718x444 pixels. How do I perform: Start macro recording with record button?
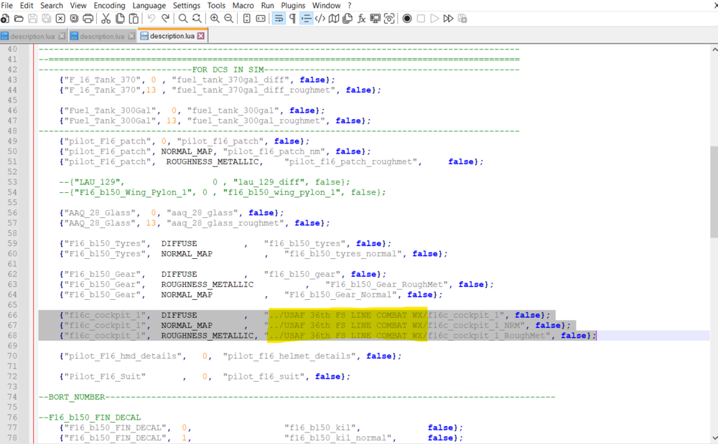[x=407, y=19]
